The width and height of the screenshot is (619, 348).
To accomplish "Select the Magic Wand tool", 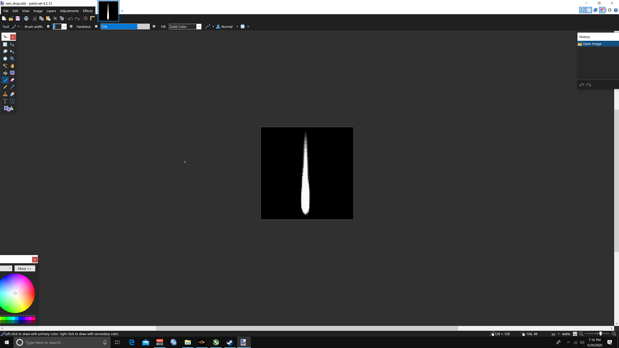I will coord(5,66).
